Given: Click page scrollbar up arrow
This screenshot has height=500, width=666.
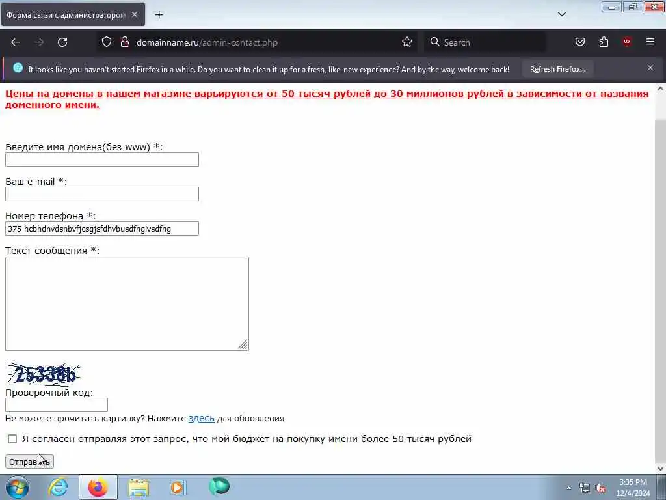Looking at the screenshot, I should point(661,89).
